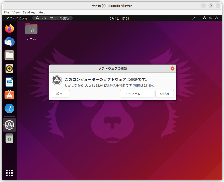
Task: Open the Files file manager
Action: pos(9,55)
